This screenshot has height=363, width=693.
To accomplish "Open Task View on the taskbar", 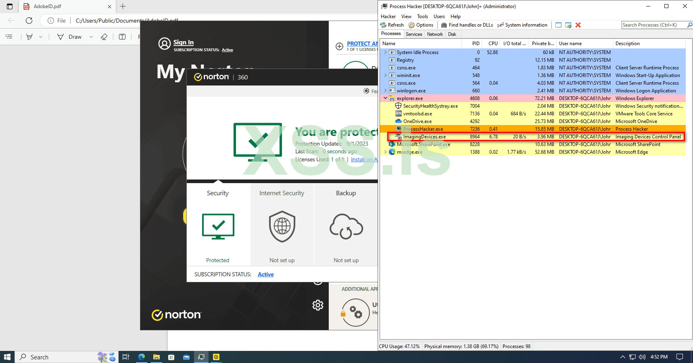I will (x=126, y=357).
